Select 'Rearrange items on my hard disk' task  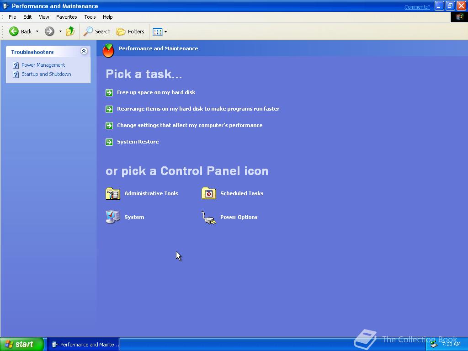(x=198, y=109)
